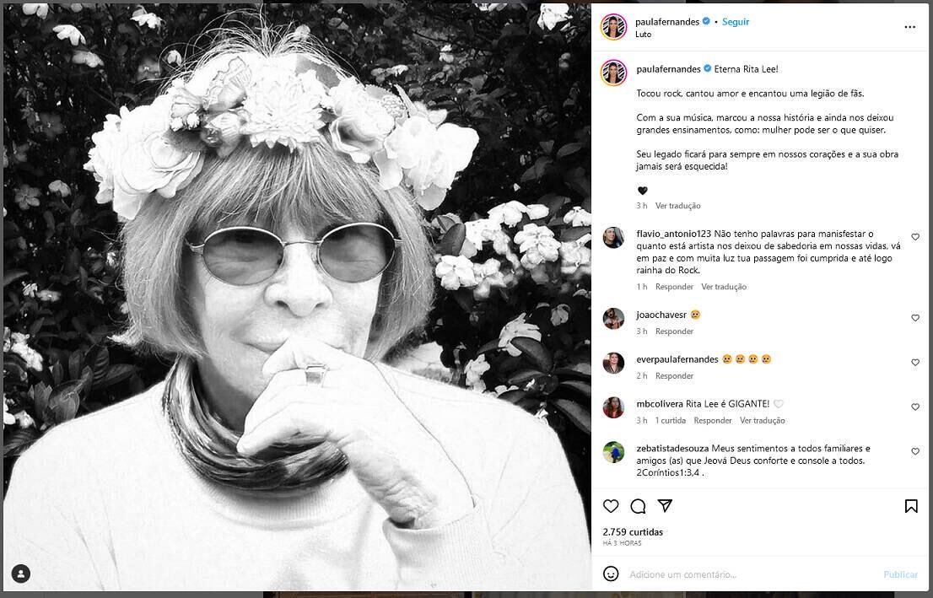933x598 pixels.
Task: Like flavio_antonio123's comment with its heart
Action: pos(914,237)
